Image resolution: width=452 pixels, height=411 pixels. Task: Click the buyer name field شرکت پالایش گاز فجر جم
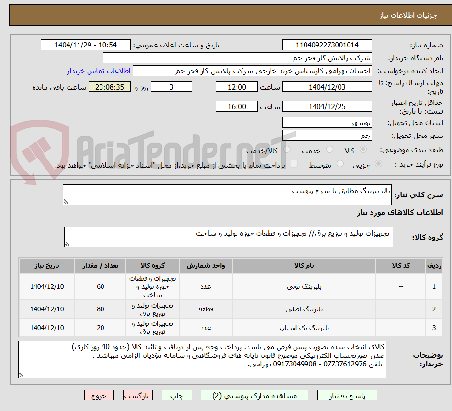237,58
